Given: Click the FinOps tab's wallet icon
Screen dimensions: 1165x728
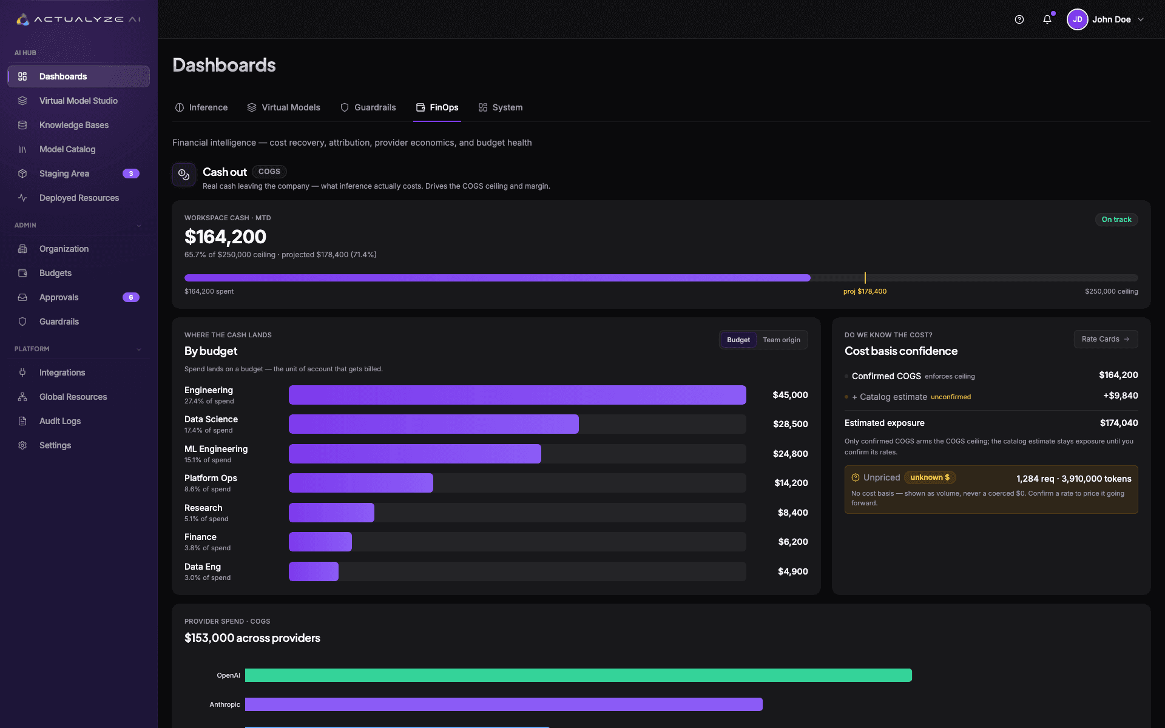Looking at the screenshot, I should pos(420,107).
